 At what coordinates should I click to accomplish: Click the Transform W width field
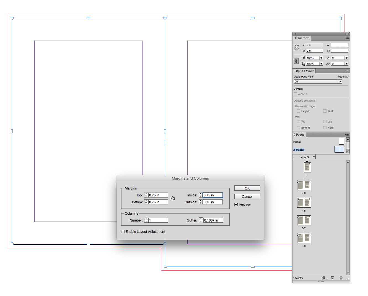coord(339,45)
